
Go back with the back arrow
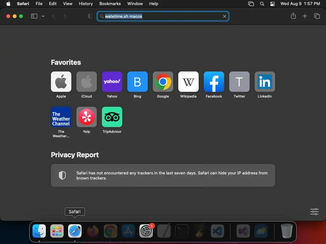53,16
